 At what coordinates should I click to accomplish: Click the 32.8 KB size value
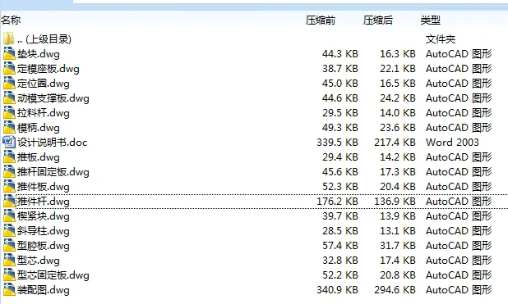pyautogui.click(x=340, y=261)
